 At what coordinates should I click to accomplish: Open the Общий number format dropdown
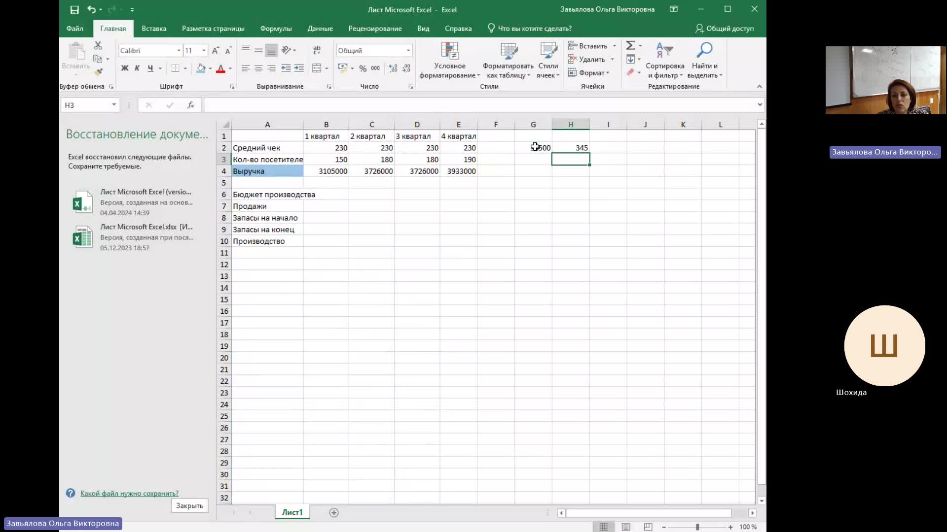pyautogui.click(x=408, y=50)
